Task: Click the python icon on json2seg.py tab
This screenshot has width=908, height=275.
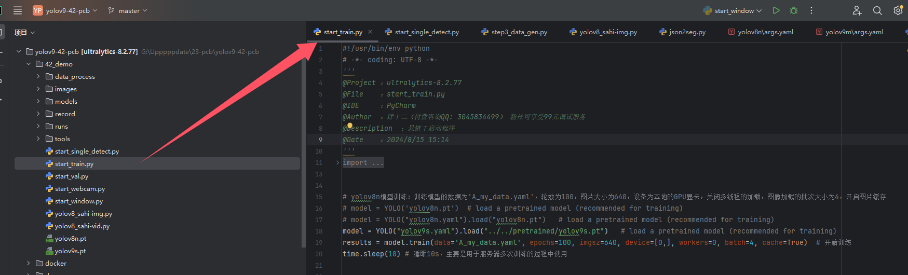Action: click(x=663, y=32)
